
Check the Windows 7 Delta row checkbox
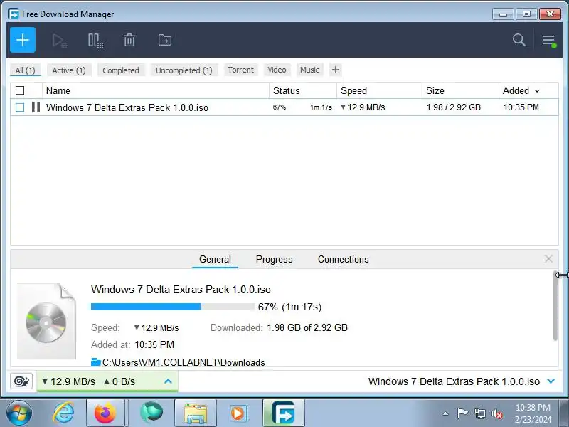coord(20,107)
